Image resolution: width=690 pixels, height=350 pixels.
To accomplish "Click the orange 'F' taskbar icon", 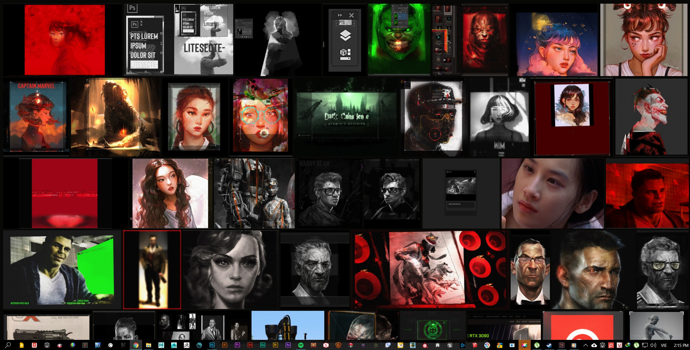I will point(85,345).
